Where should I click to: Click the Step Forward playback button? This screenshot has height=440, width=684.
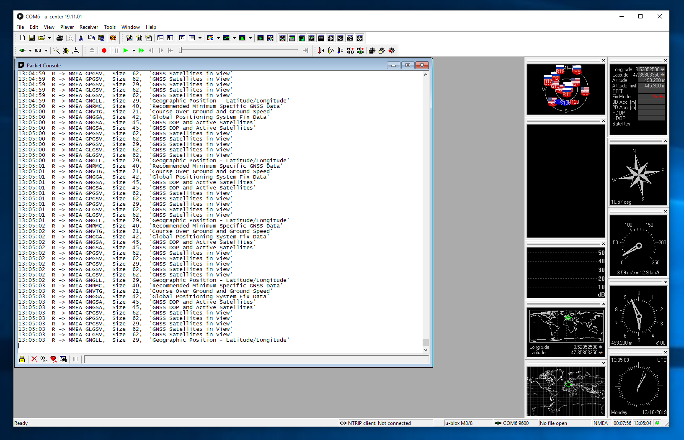pos(161,51)
